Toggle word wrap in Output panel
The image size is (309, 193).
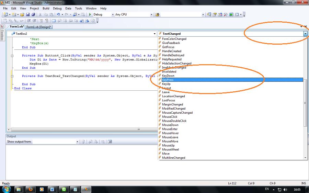click(110, 141)
